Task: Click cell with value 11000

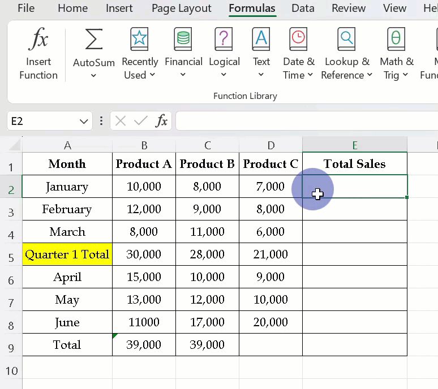Action: coord(144,322)
